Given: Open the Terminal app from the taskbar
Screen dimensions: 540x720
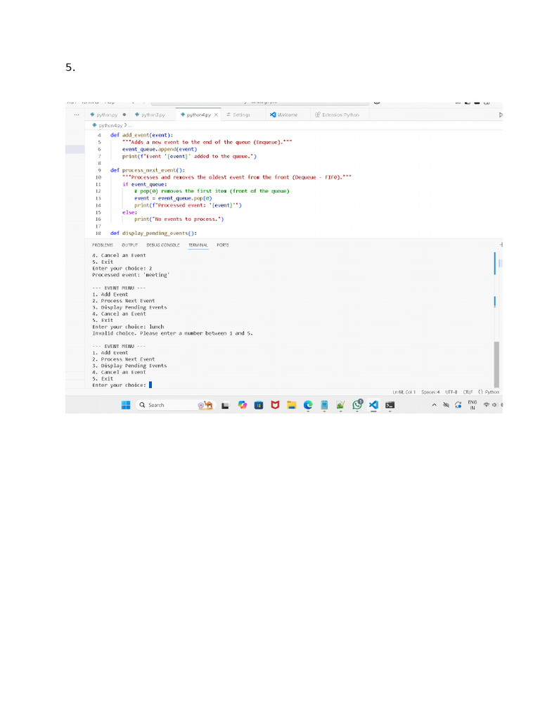Looking at the screenshot, I should click(x=390, y=405).
